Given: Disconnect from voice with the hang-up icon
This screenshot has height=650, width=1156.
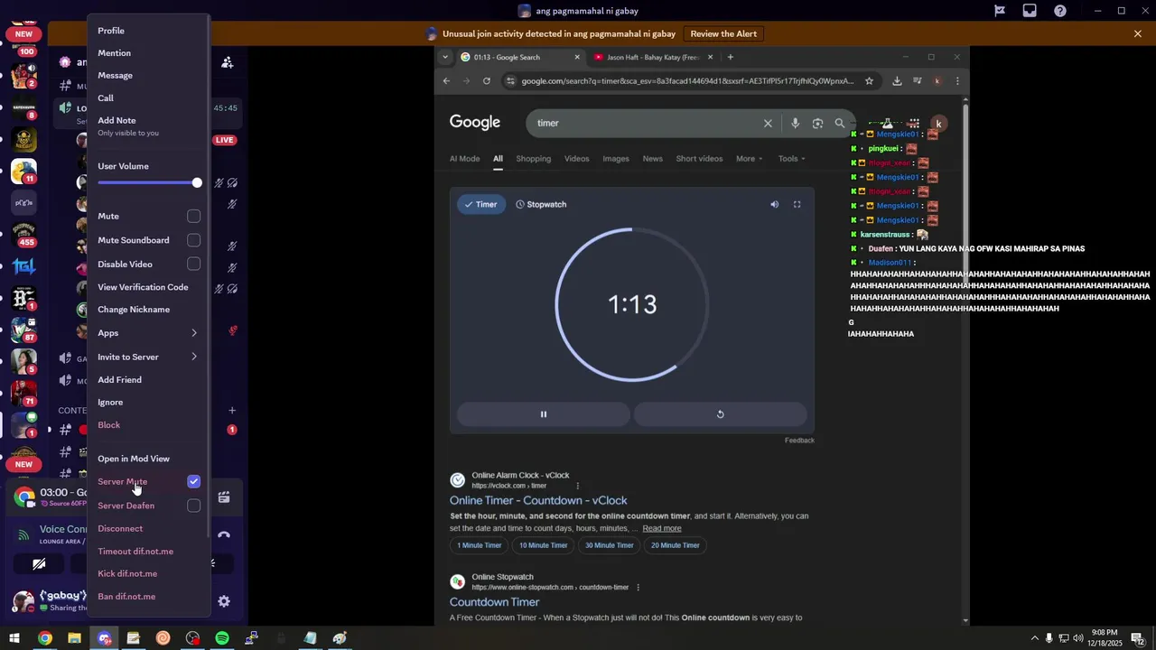Looking at the screenshot, I should [x=224, y=534].
